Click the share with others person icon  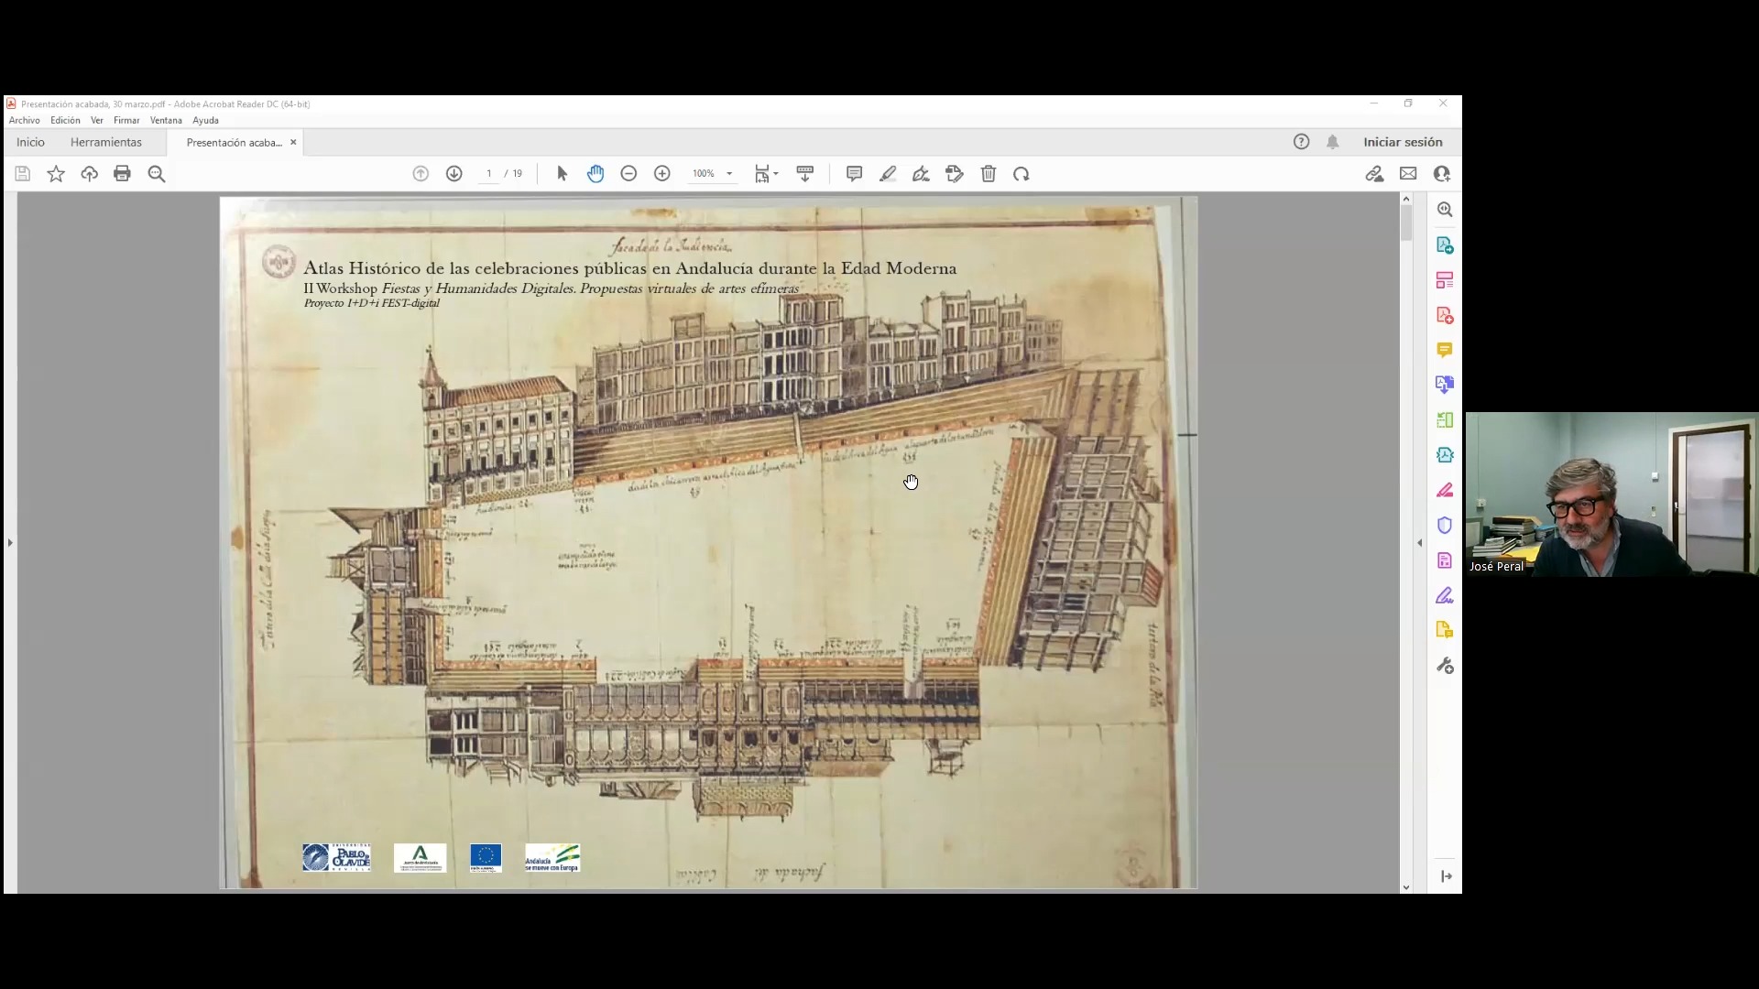click(x=1442, y=174)
